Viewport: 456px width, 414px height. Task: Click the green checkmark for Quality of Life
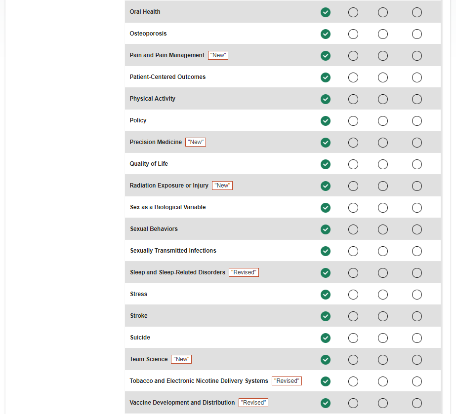click(326, 164)
